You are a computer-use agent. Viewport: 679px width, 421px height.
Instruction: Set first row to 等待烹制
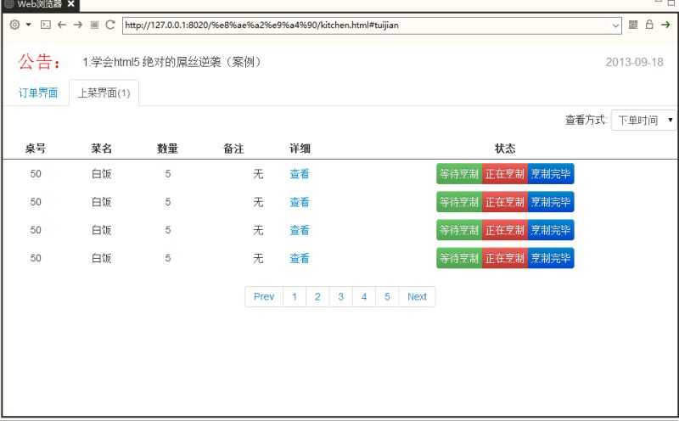click(x=459, y=174)
